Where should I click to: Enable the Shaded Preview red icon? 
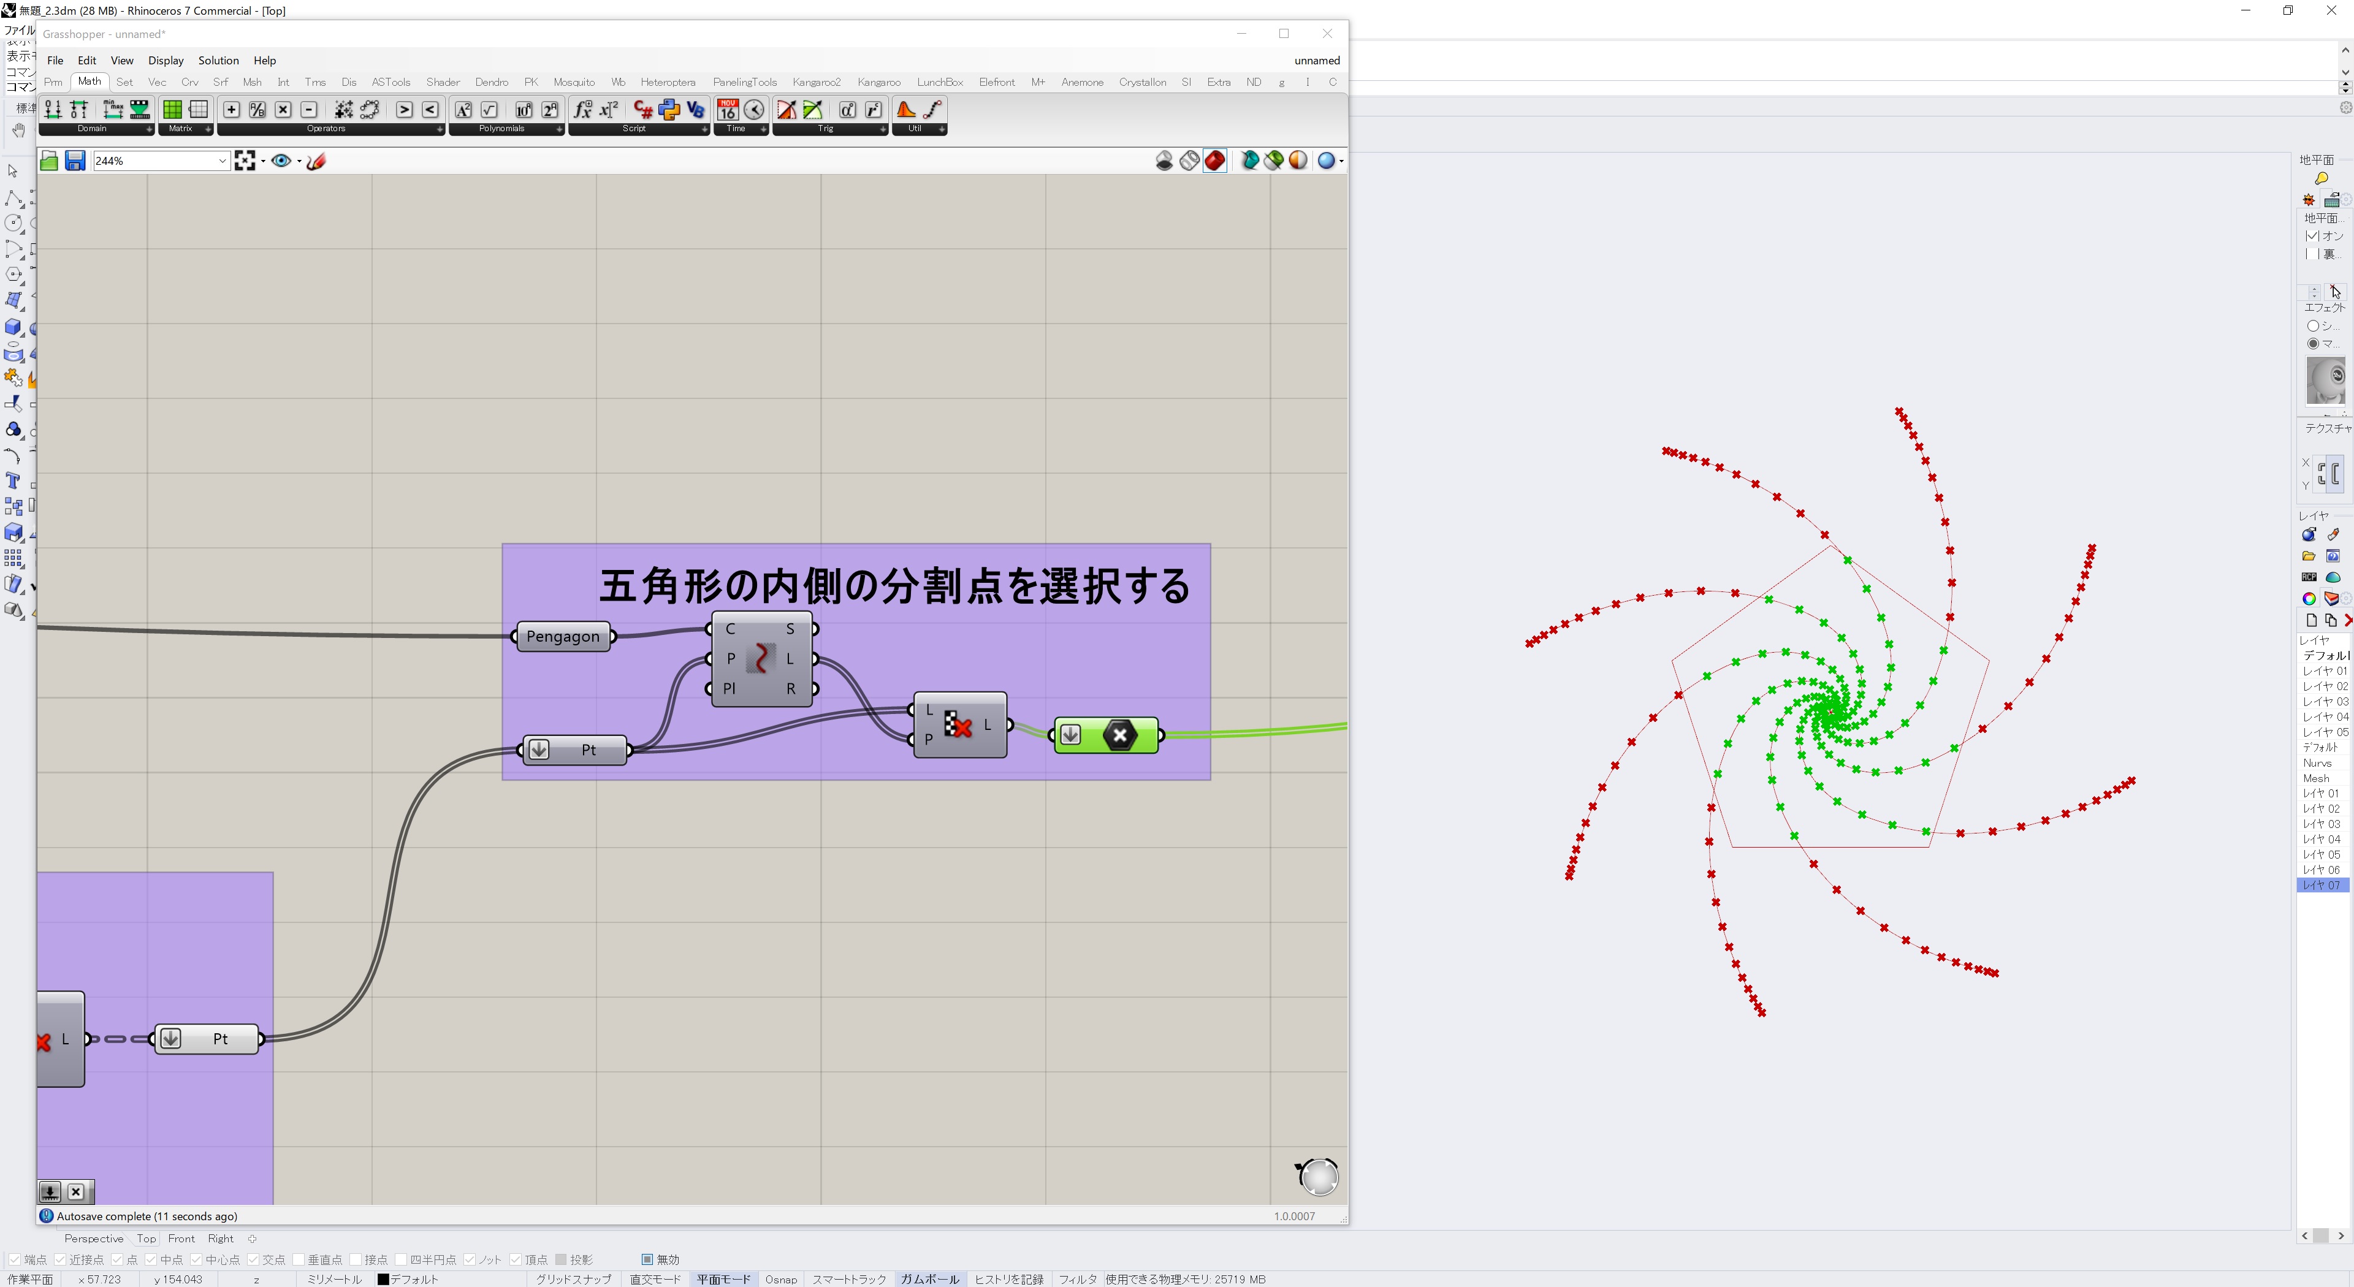coord(1214,161)
